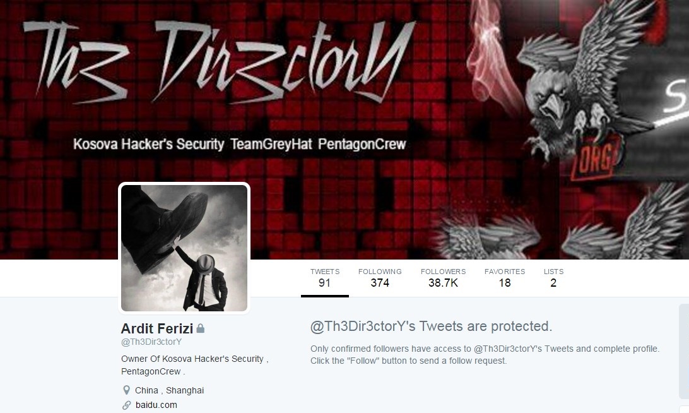Screen dimensions: 689x413
Task: Click the red ORG sign in banner
Action: (x=595, y=157)
